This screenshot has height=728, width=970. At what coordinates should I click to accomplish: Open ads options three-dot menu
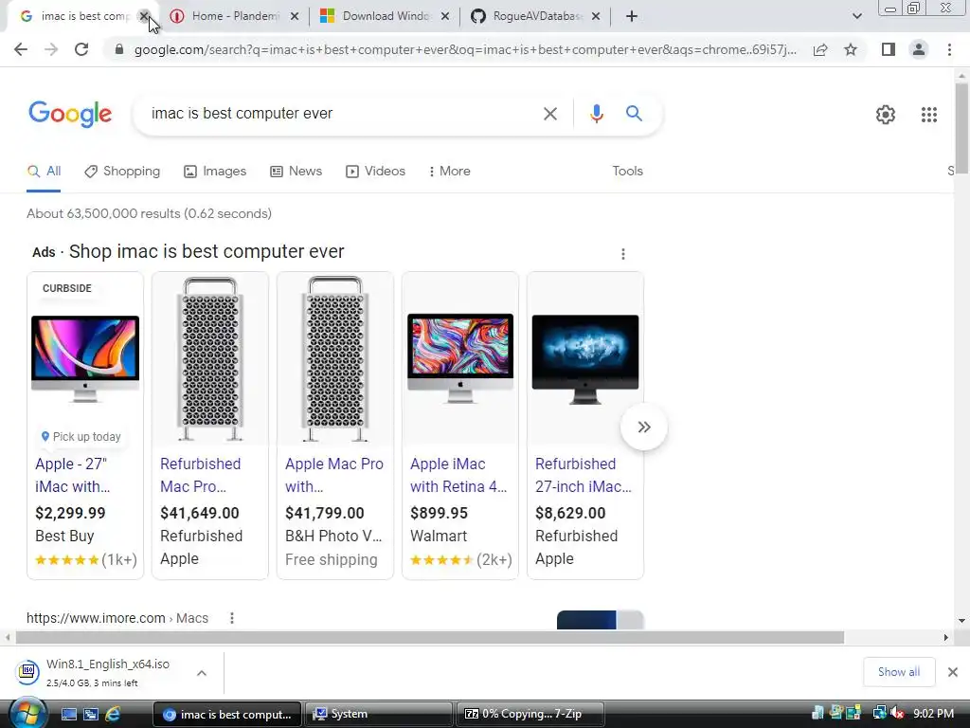623,254
